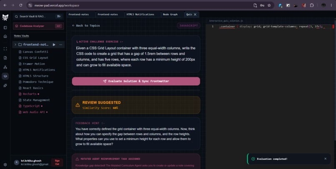
Task: Click the green check icon in toast
Action: [253, 159]
